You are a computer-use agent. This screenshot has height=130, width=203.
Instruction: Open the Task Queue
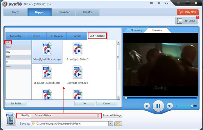187,21
